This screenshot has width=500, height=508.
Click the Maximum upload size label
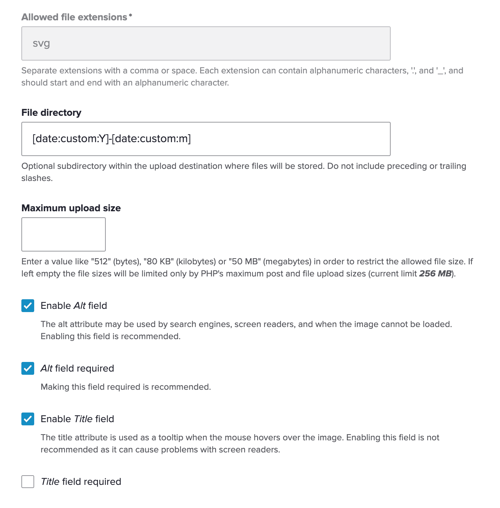tap(71, 208)
